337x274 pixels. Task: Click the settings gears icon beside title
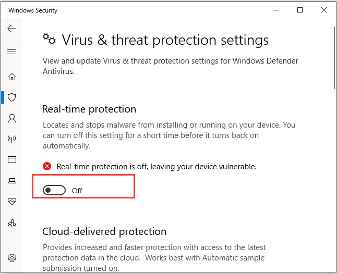click(49, 39)
